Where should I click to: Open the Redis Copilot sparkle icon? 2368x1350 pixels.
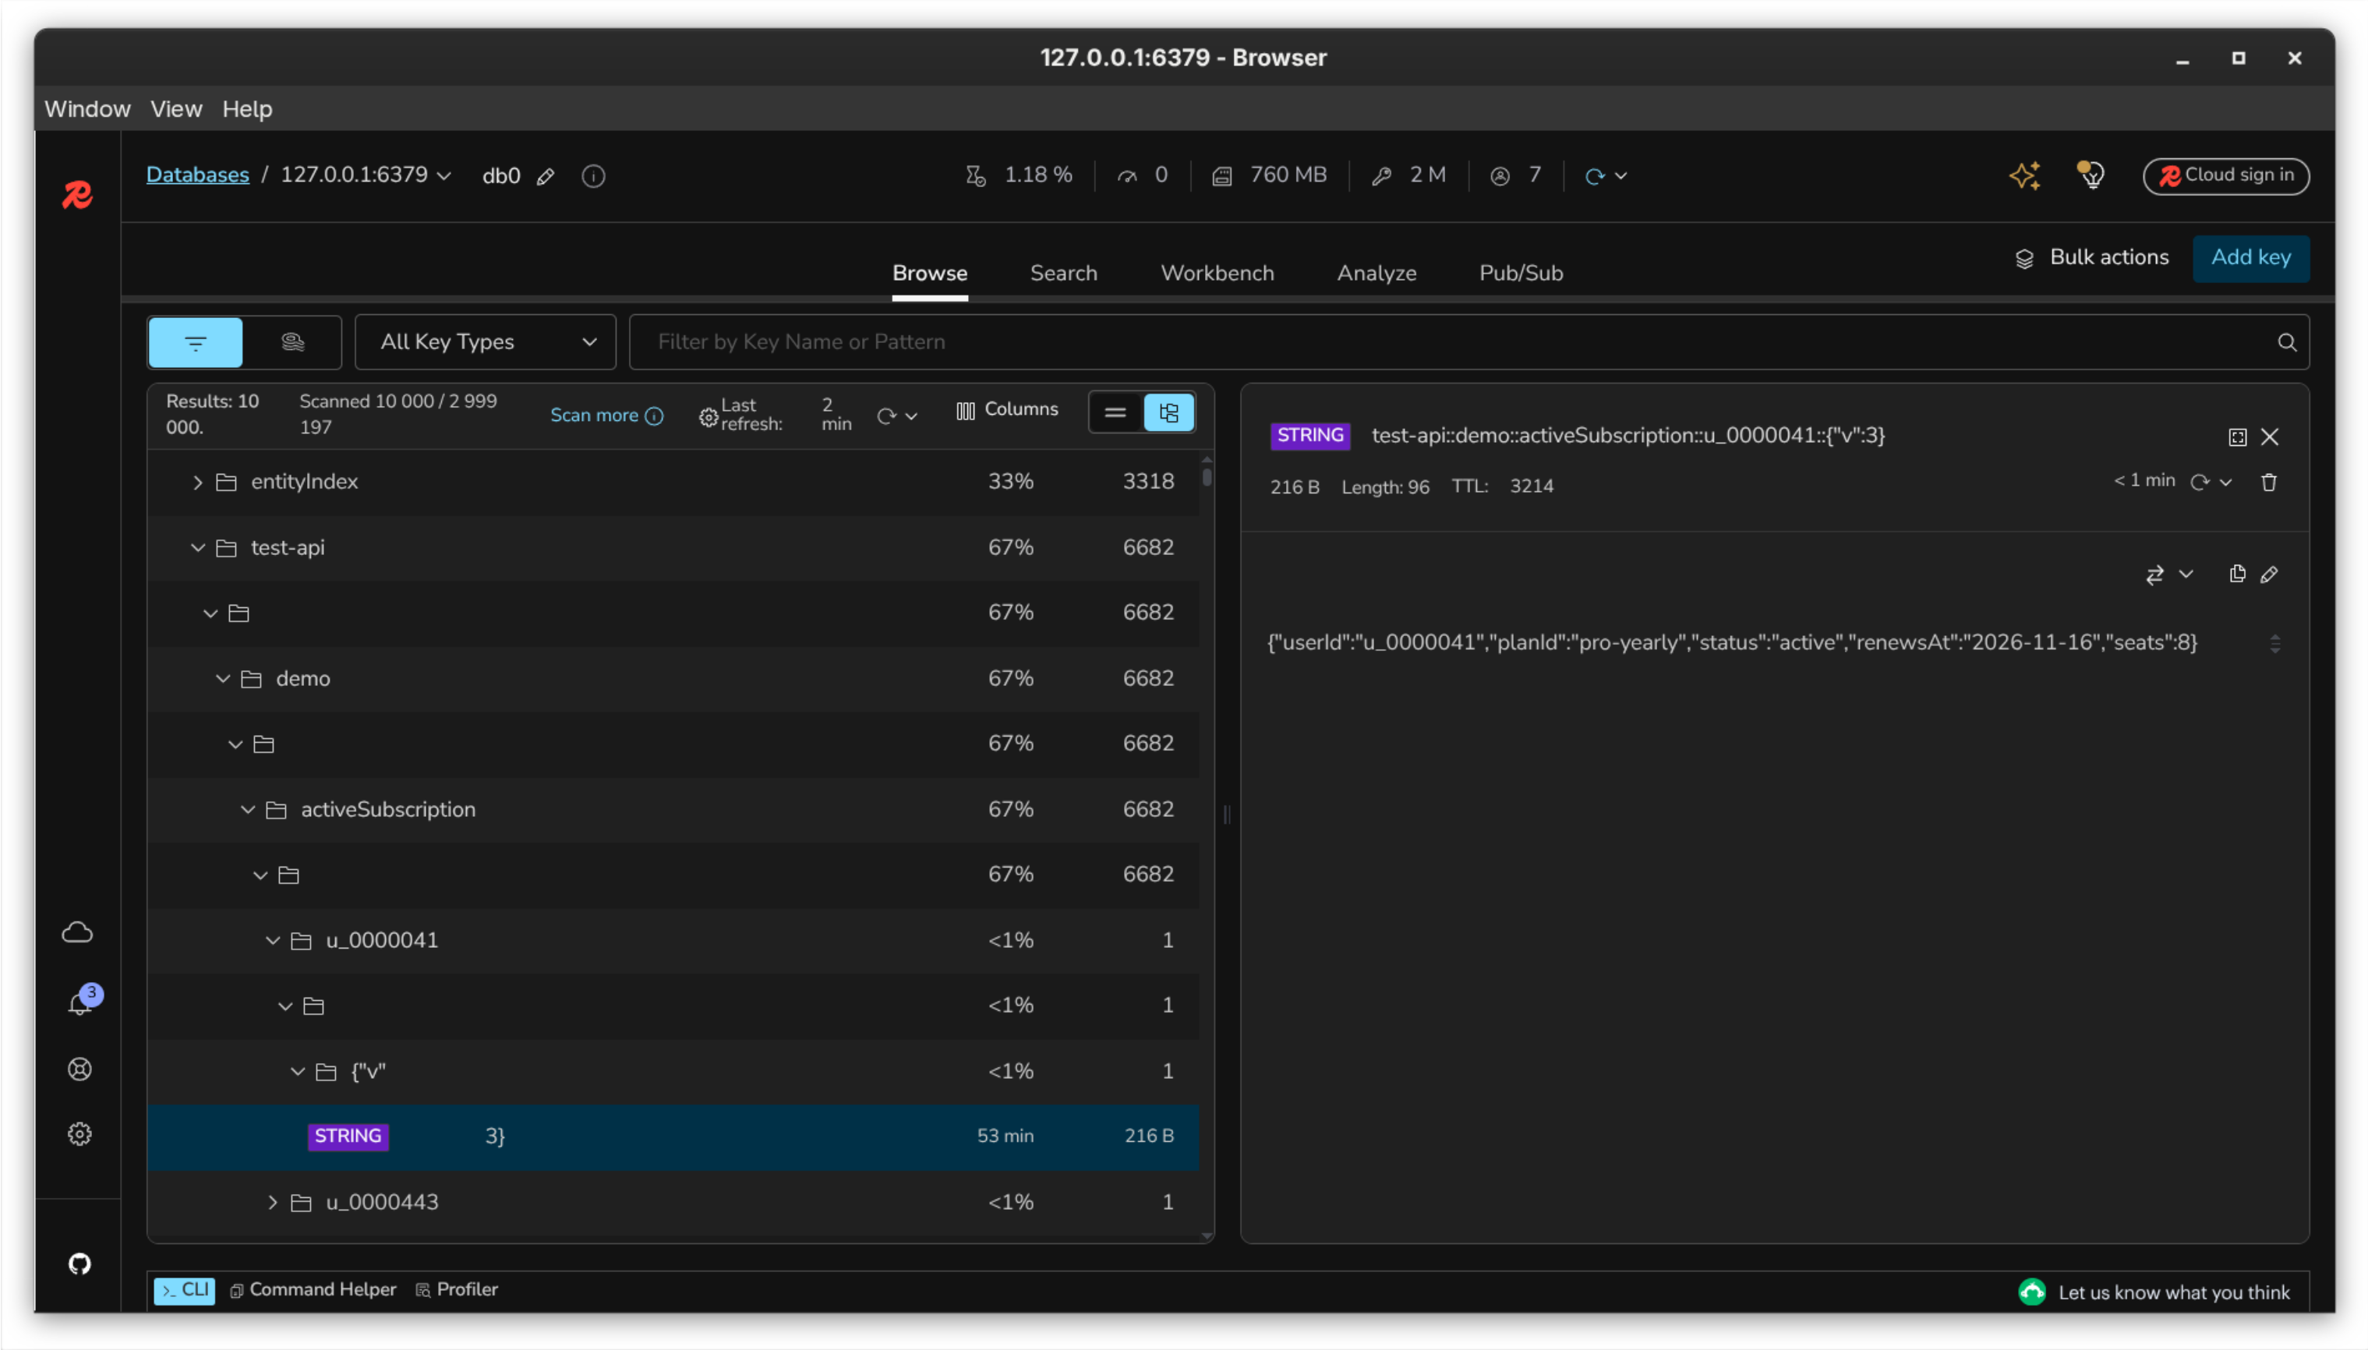pyautogui.click(x=2023, y=175)
